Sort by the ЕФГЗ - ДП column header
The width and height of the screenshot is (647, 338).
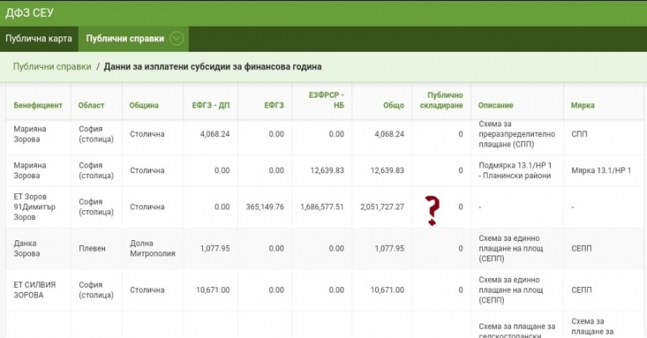click(210, 105)
